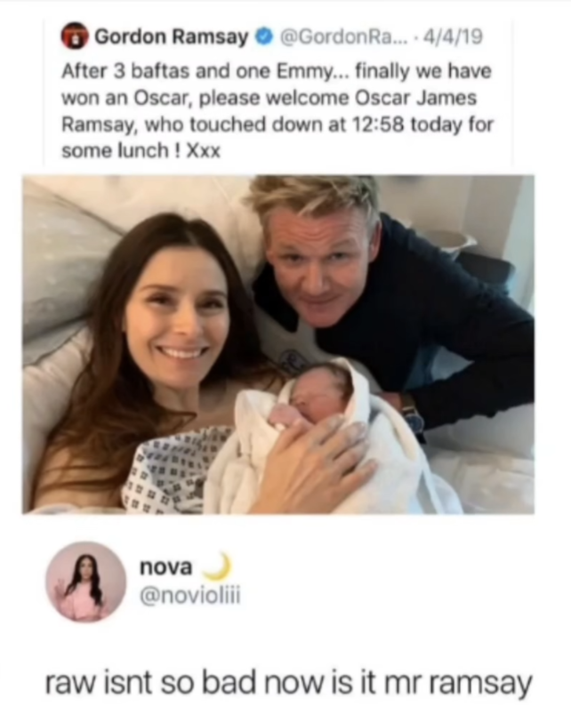This screenshot has width=571, height=723.
Task: Click the nova display name
Action: pyautogui.click(x=165, y=567)
